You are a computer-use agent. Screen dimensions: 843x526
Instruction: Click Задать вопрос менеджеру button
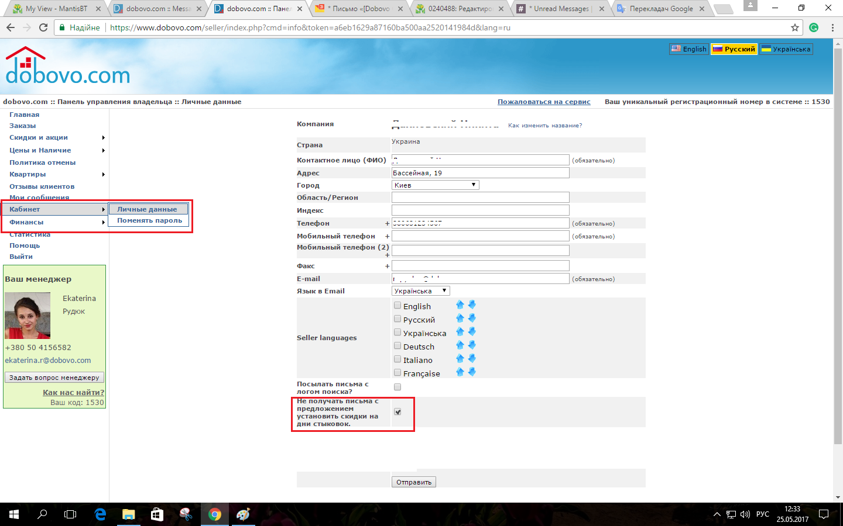click(54, 378)
